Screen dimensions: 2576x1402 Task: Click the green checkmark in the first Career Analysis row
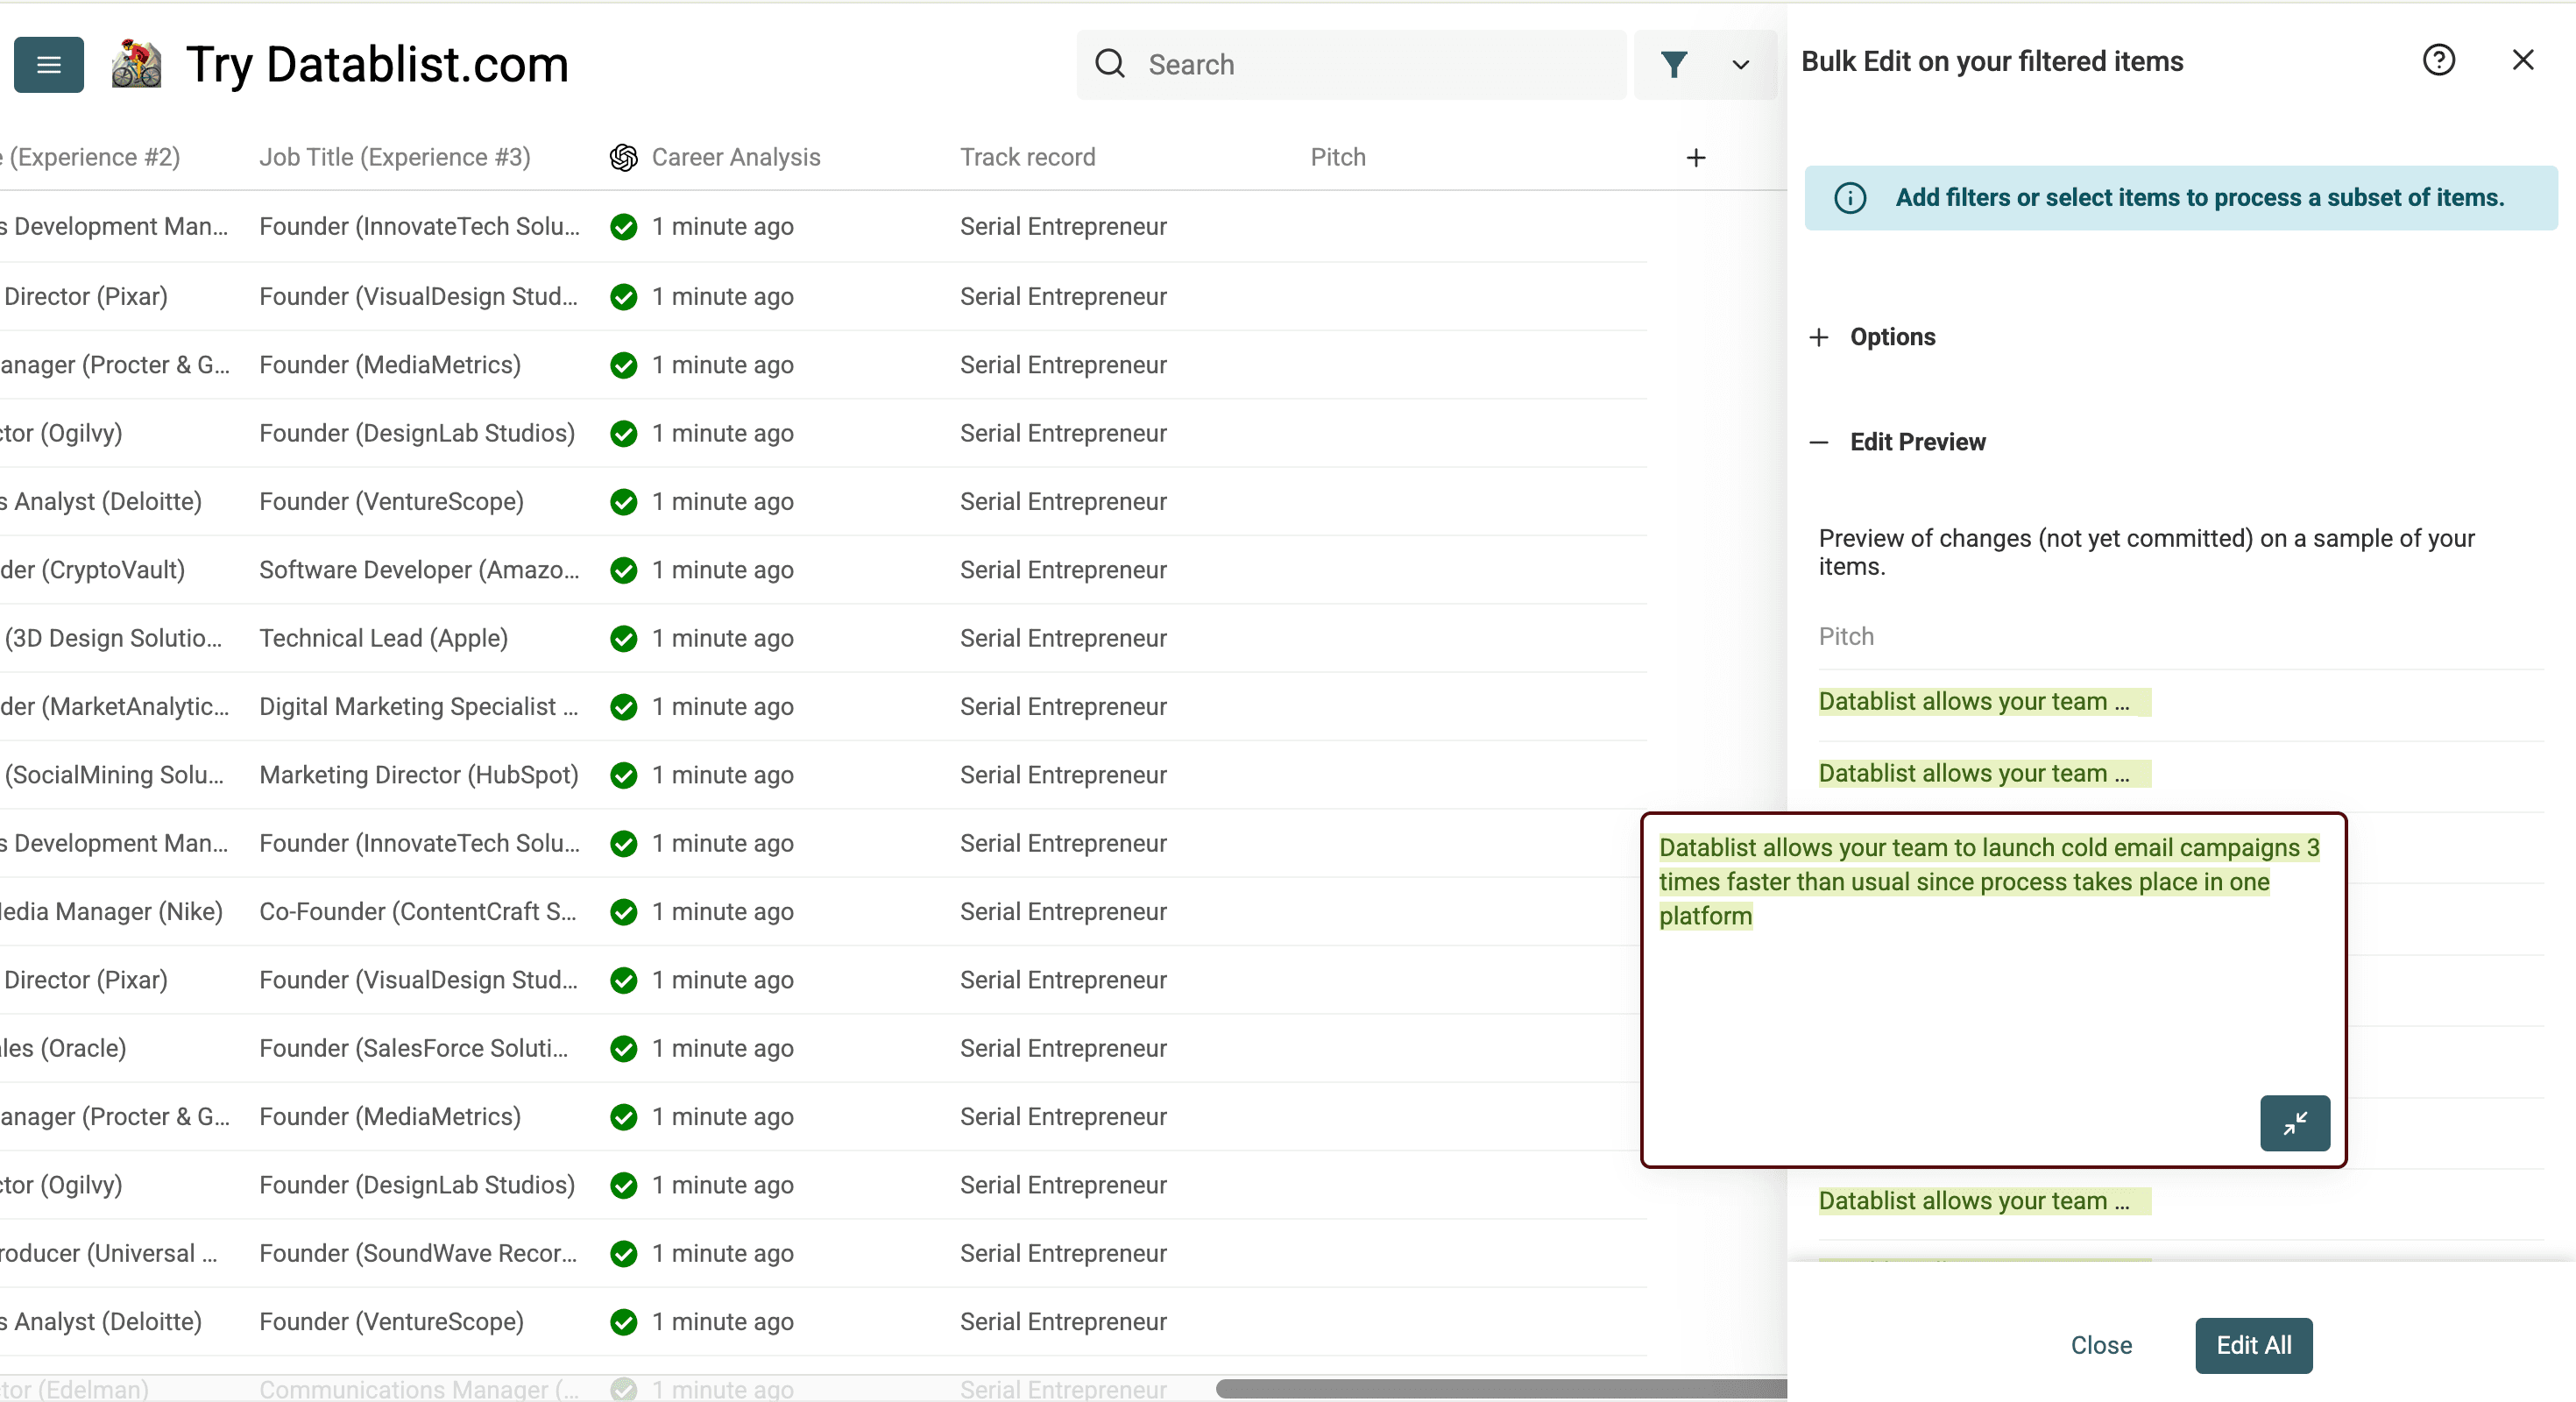(623, 227)
